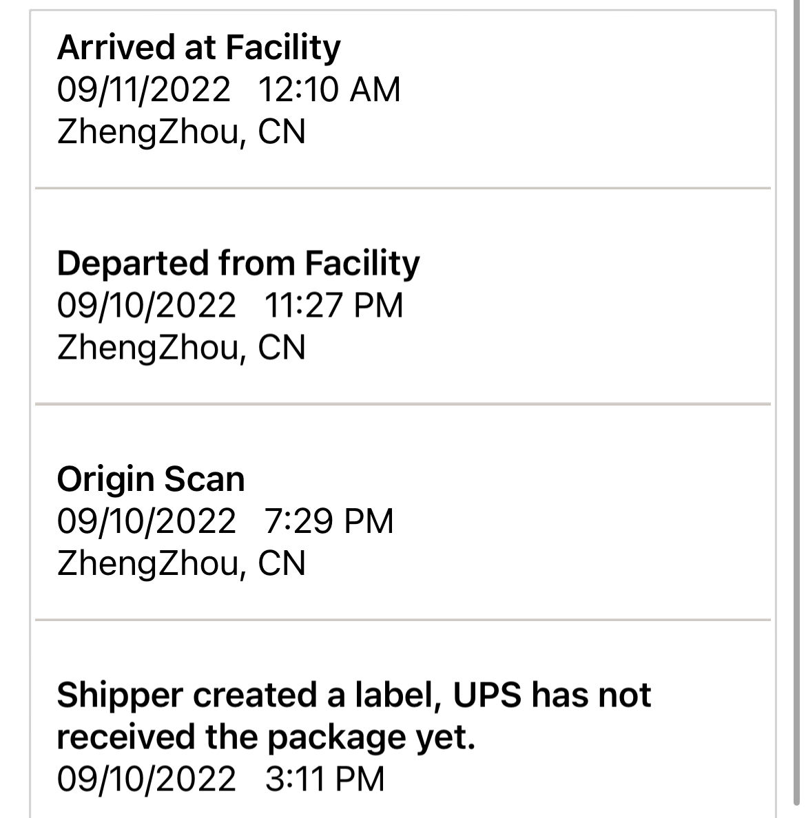Click divider below Departed from Facility entry
The height and width of the screenshot is (818, 806).
(x=403, y=403)
